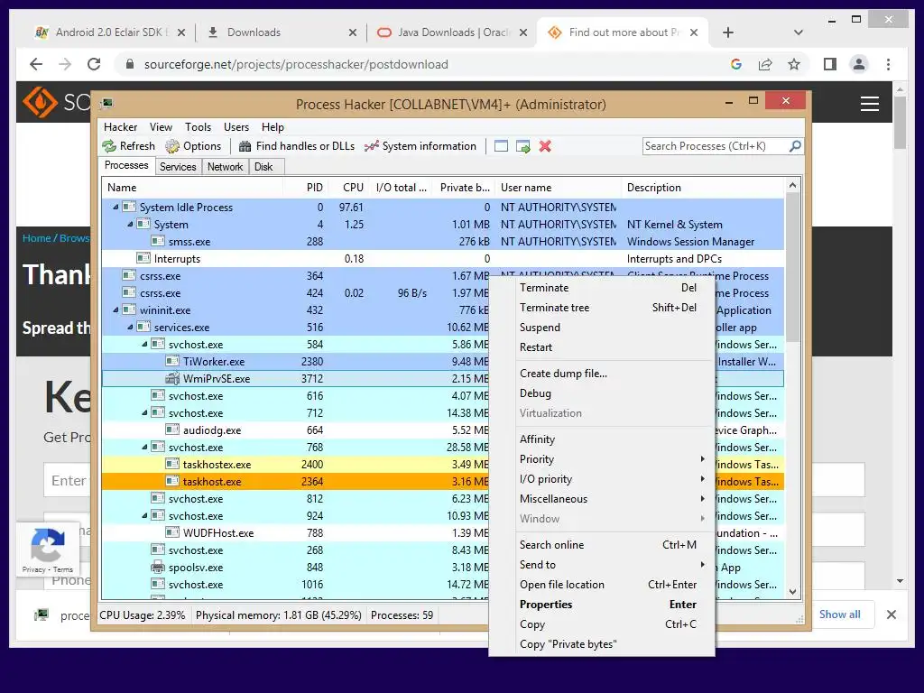Image resolution: width=924 pixels, height=693 pixels.
Task: Click the find window and thread icon
Action: [x=522, y=146]
